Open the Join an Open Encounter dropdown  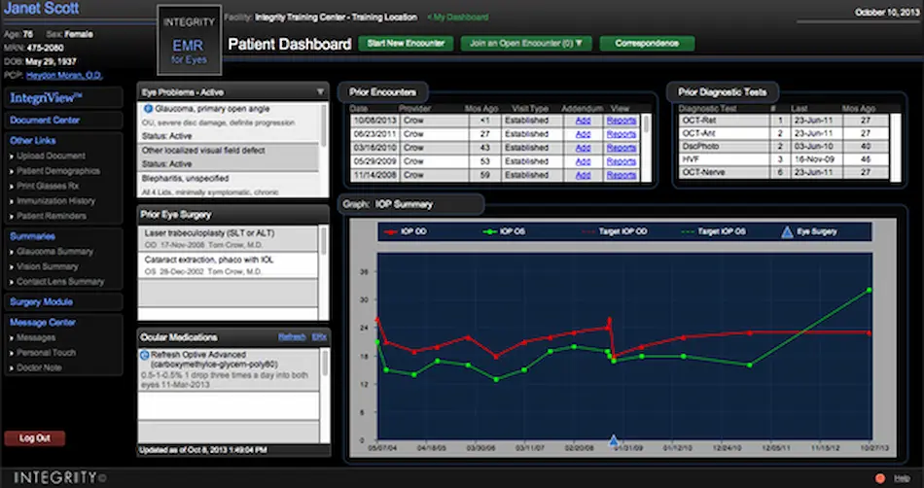pos(526,43)
